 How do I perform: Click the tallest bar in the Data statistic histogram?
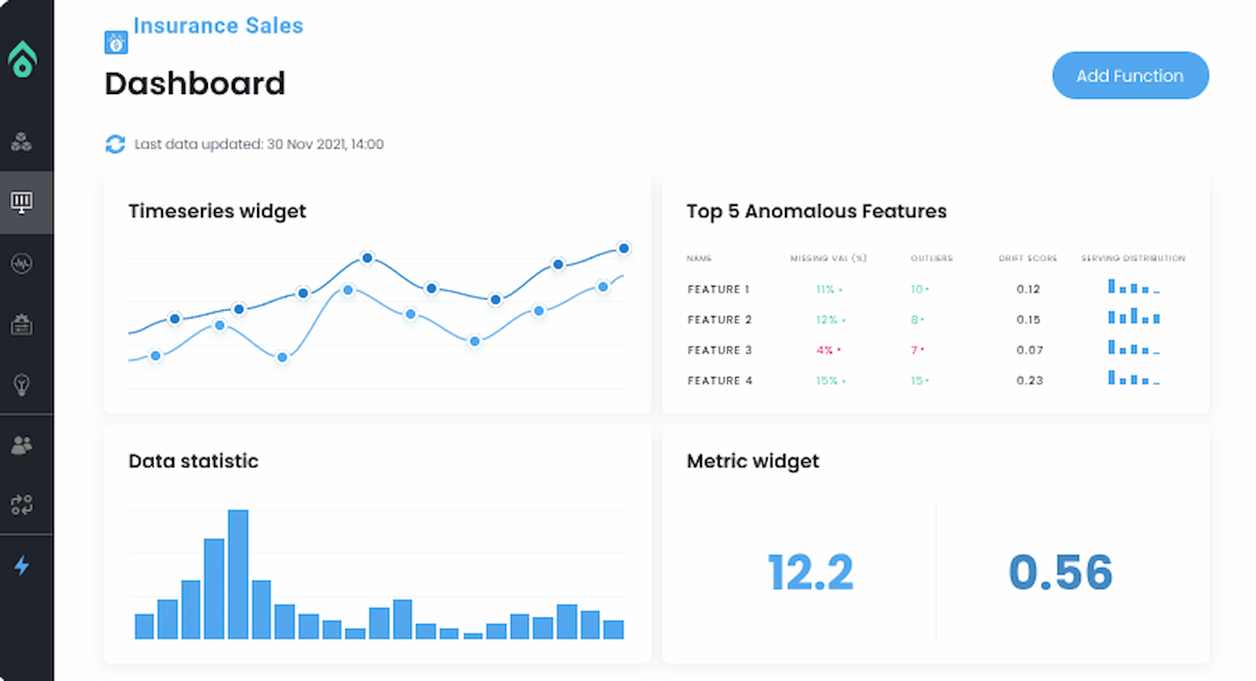click(x=239, y=572)
